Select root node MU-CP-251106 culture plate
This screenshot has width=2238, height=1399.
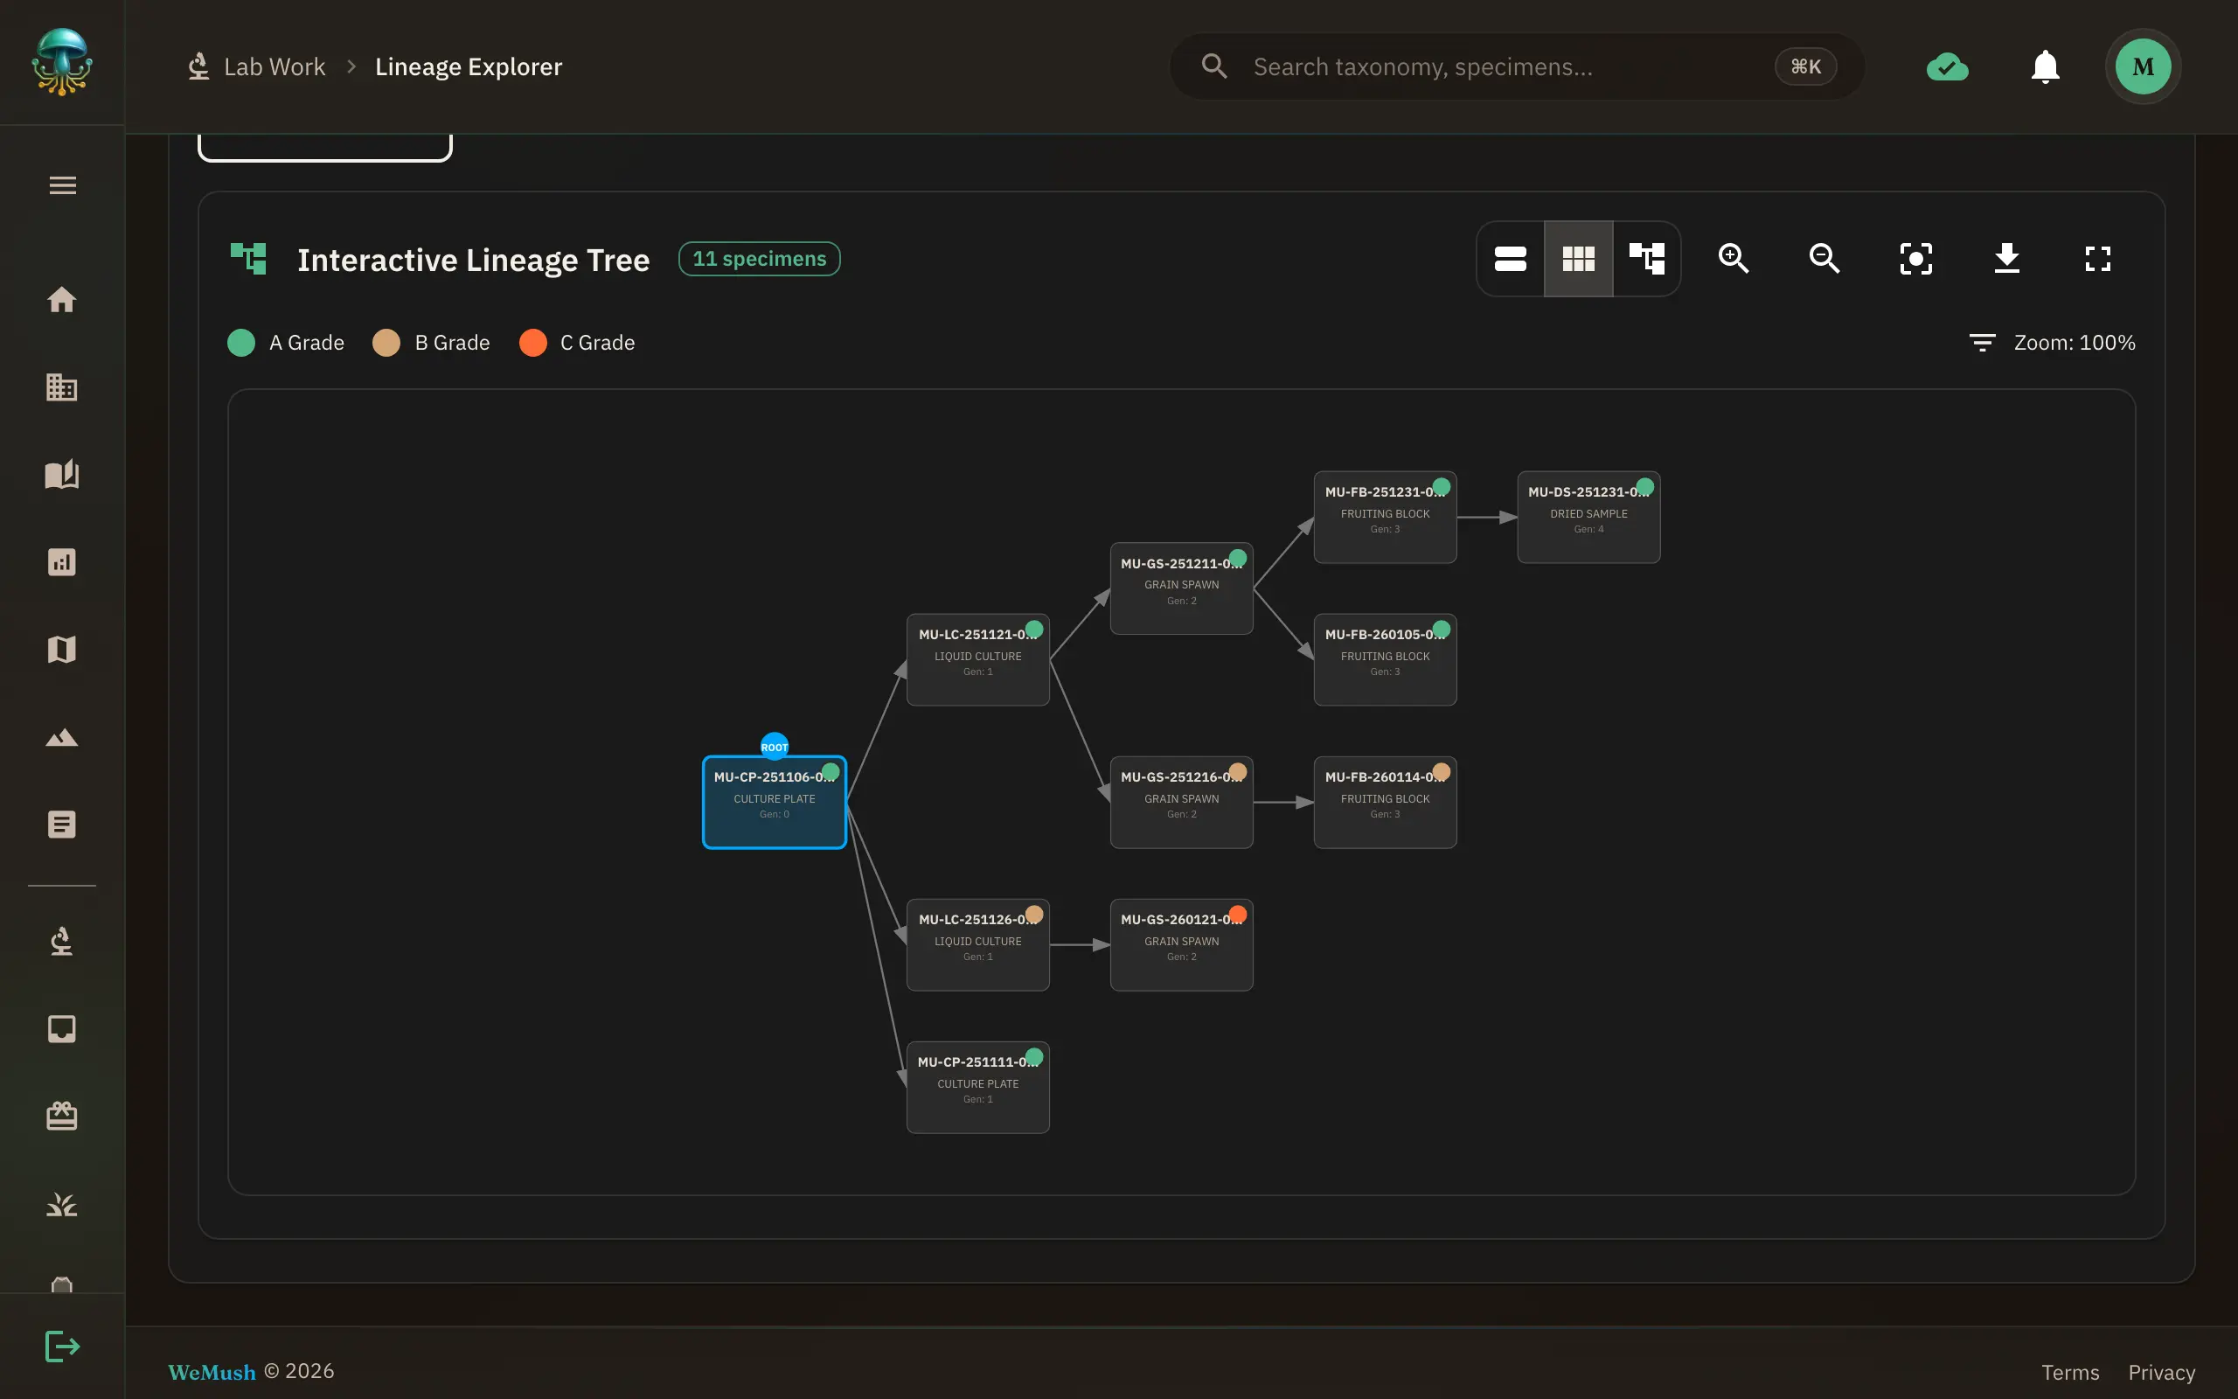774,802
